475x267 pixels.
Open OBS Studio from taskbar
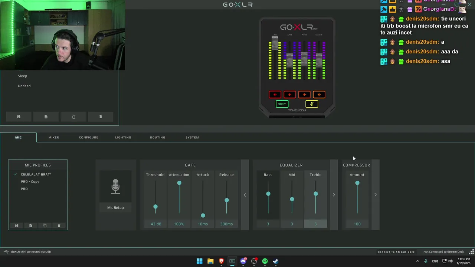click(254, 261)
